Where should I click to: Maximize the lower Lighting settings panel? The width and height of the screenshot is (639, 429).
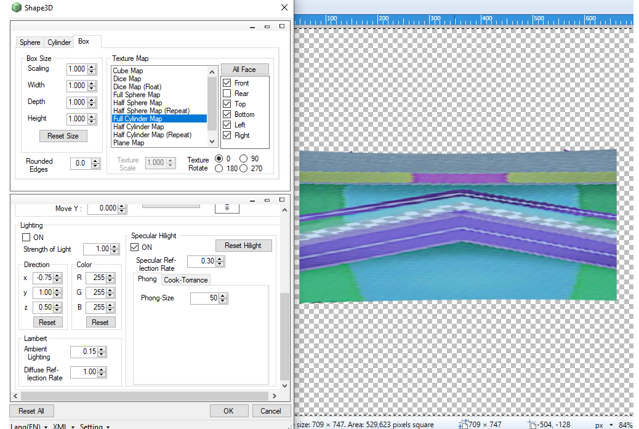281,200
